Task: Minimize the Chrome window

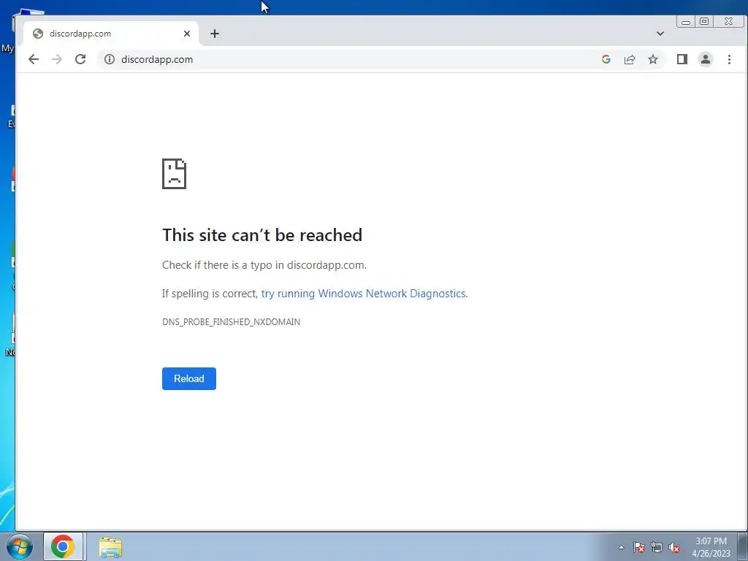Action: tap(685, 22)
